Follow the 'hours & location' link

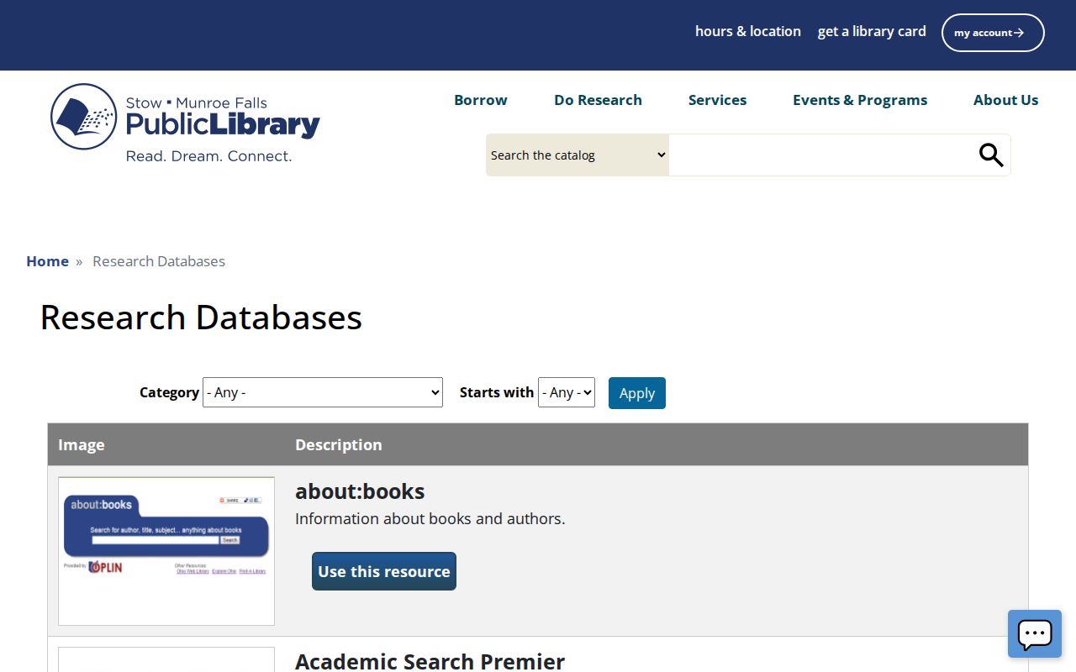(748, 31)
